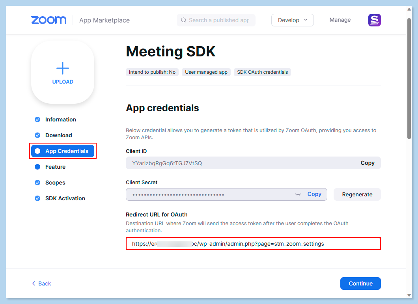The image size is (418, 304).
Task: Open the Manage menu
Action: coord(340,20)
